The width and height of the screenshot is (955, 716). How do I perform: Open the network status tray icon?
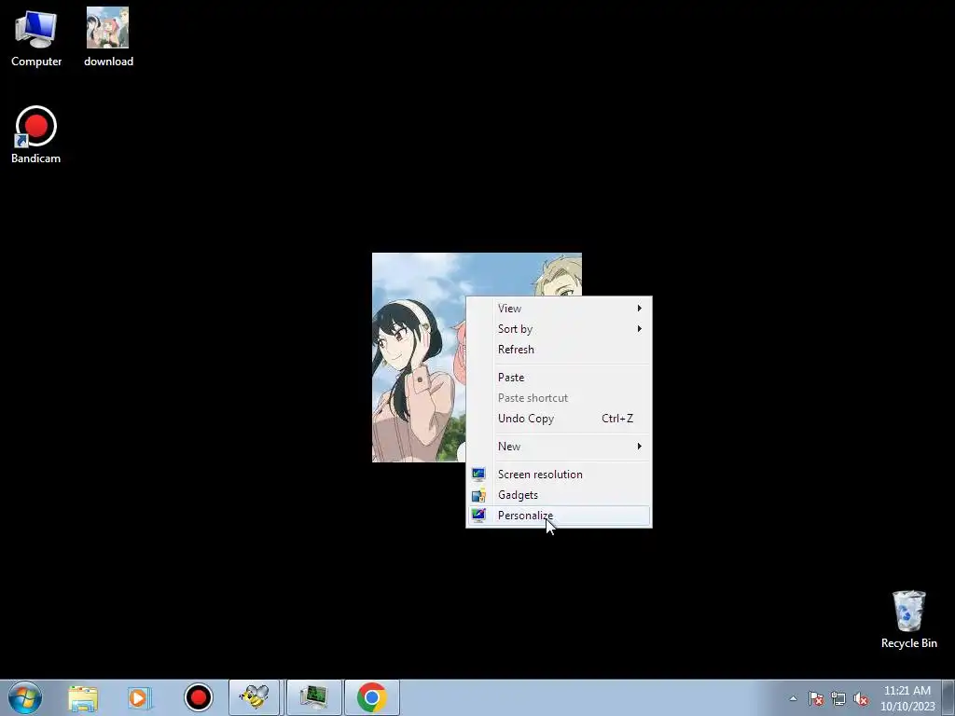(x=838, y=698)
